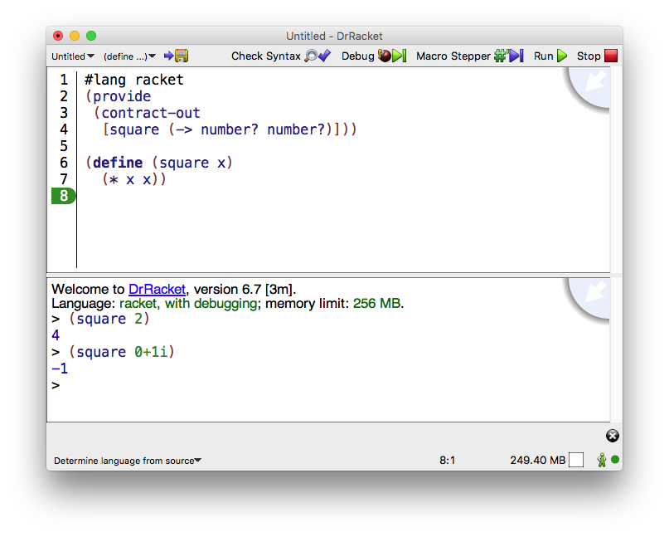
Task: Click the 249.40 MB memory usage readout
Action: point(537,460)
